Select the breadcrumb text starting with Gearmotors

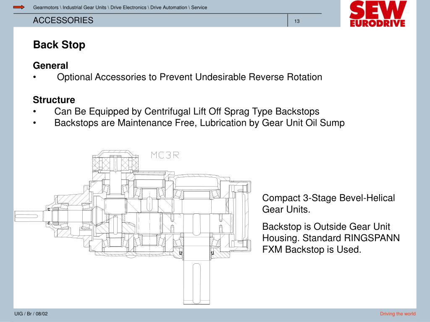[x=120, y=8]
